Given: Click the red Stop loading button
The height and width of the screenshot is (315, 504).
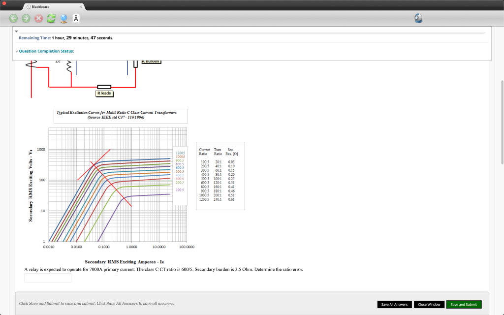Looking at the screenshot, I should (38, 18).
